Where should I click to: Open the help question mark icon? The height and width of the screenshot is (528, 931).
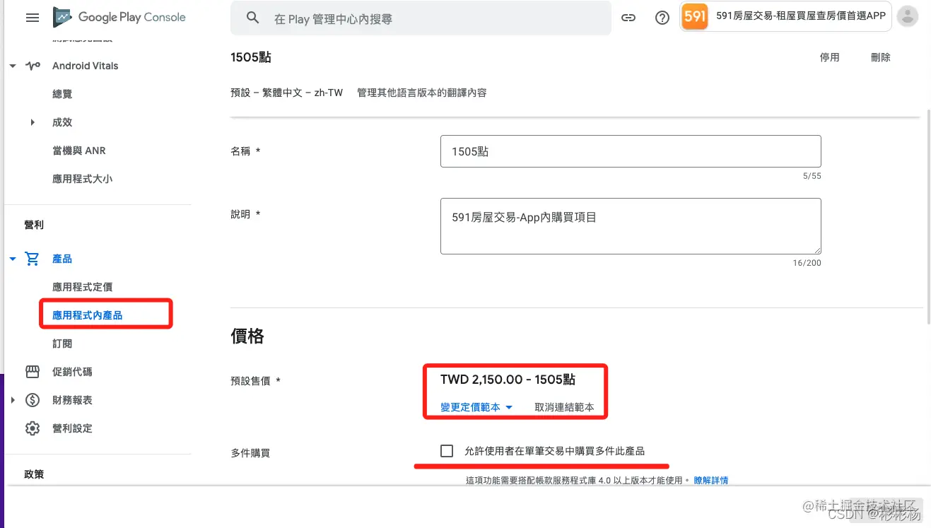662,18
